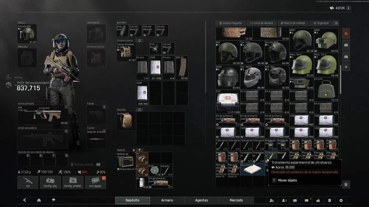The height and width of the screenshot is (207, 369).
Task: Select the G-96 item in Maletín
Action: click(x=154, y=170)
